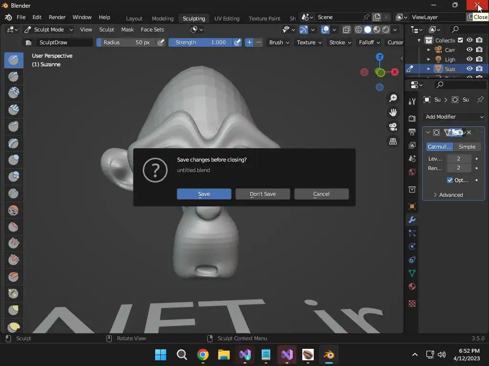The height and width of the screenshot is (366, 489).
Task: Click the Don't Save button
Action: pyautogui.click(x=263, y=194)
